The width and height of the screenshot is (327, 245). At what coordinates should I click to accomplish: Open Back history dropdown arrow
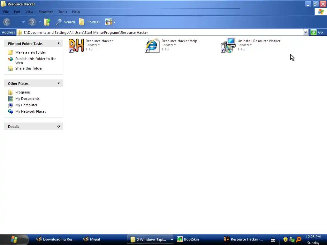23,22
